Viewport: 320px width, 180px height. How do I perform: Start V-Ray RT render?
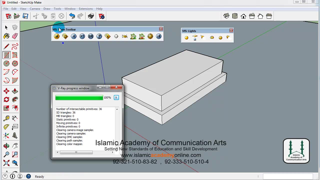[x=82, y=36]
